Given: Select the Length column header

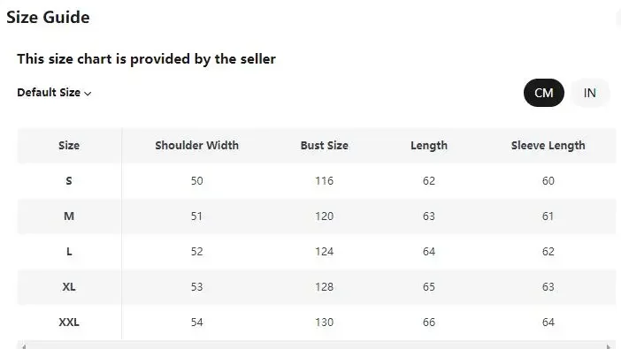Looking at the screenshot, I should (429, 146).
